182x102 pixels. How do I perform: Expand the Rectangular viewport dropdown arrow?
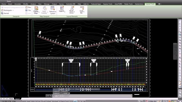pos(13,10)
